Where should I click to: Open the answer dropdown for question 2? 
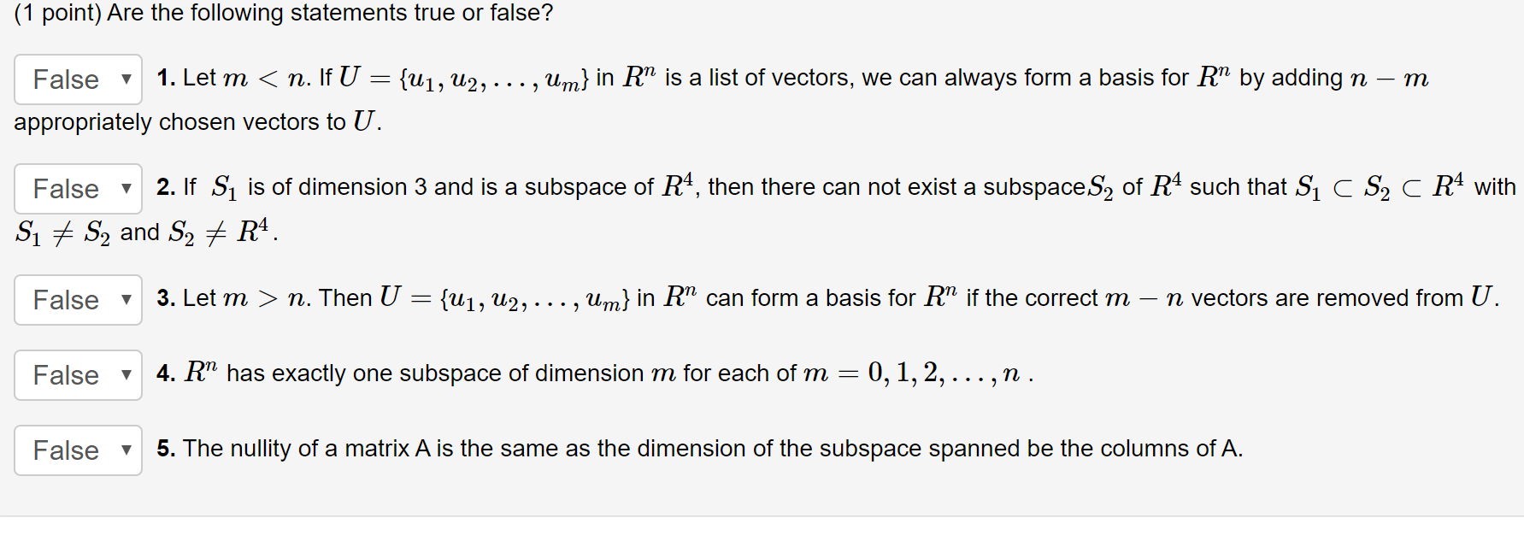[77, 189]
